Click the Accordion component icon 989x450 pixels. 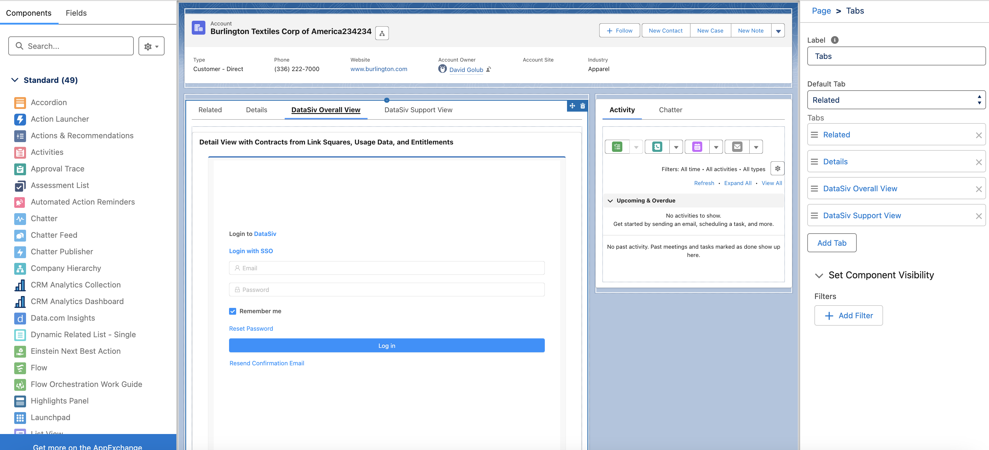[x=20, y=102]
